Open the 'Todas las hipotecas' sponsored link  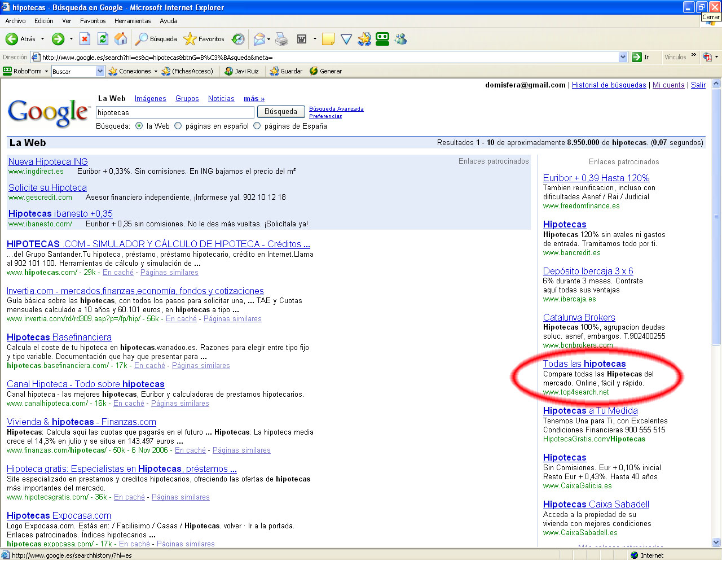[x=584, y=364]
